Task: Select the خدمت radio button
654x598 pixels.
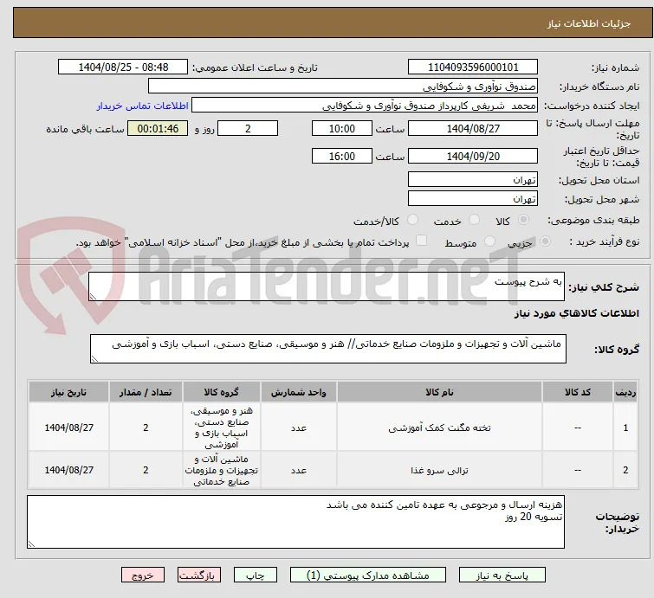Action: (474, 220)
